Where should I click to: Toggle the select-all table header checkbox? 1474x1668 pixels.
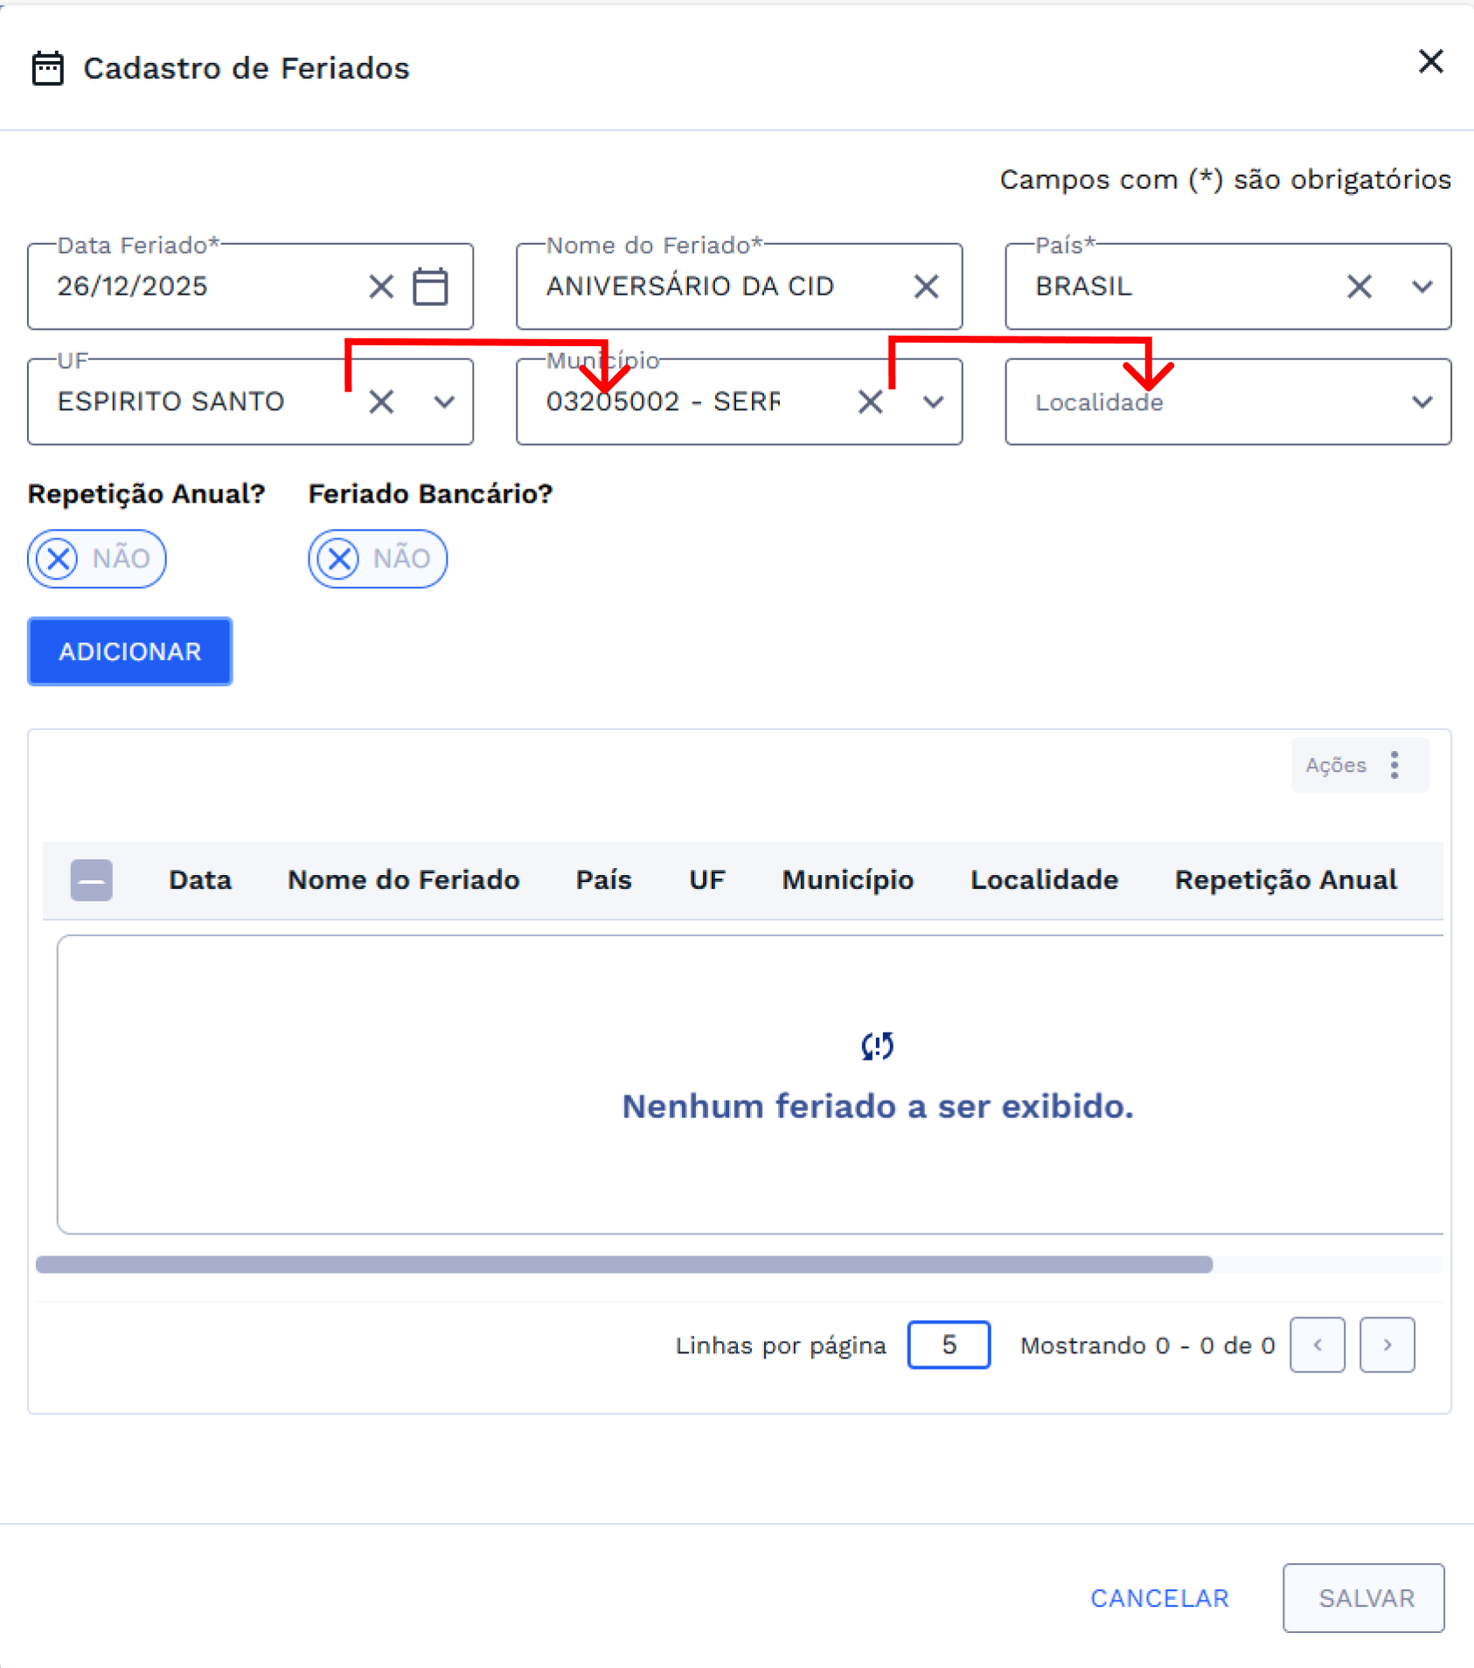click(x=92, y=879)
